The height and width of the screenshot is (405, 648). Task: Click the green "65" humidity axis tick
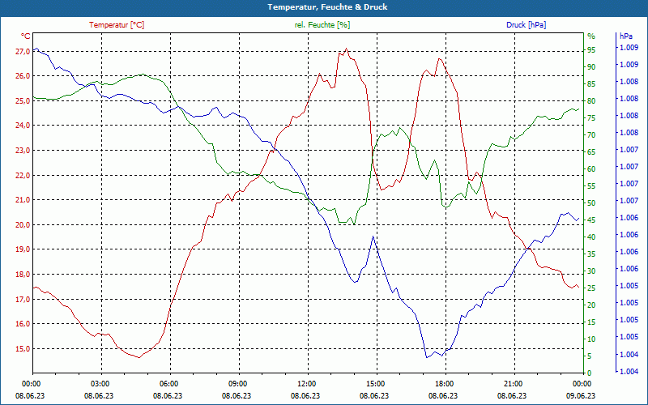pos(591,152)
